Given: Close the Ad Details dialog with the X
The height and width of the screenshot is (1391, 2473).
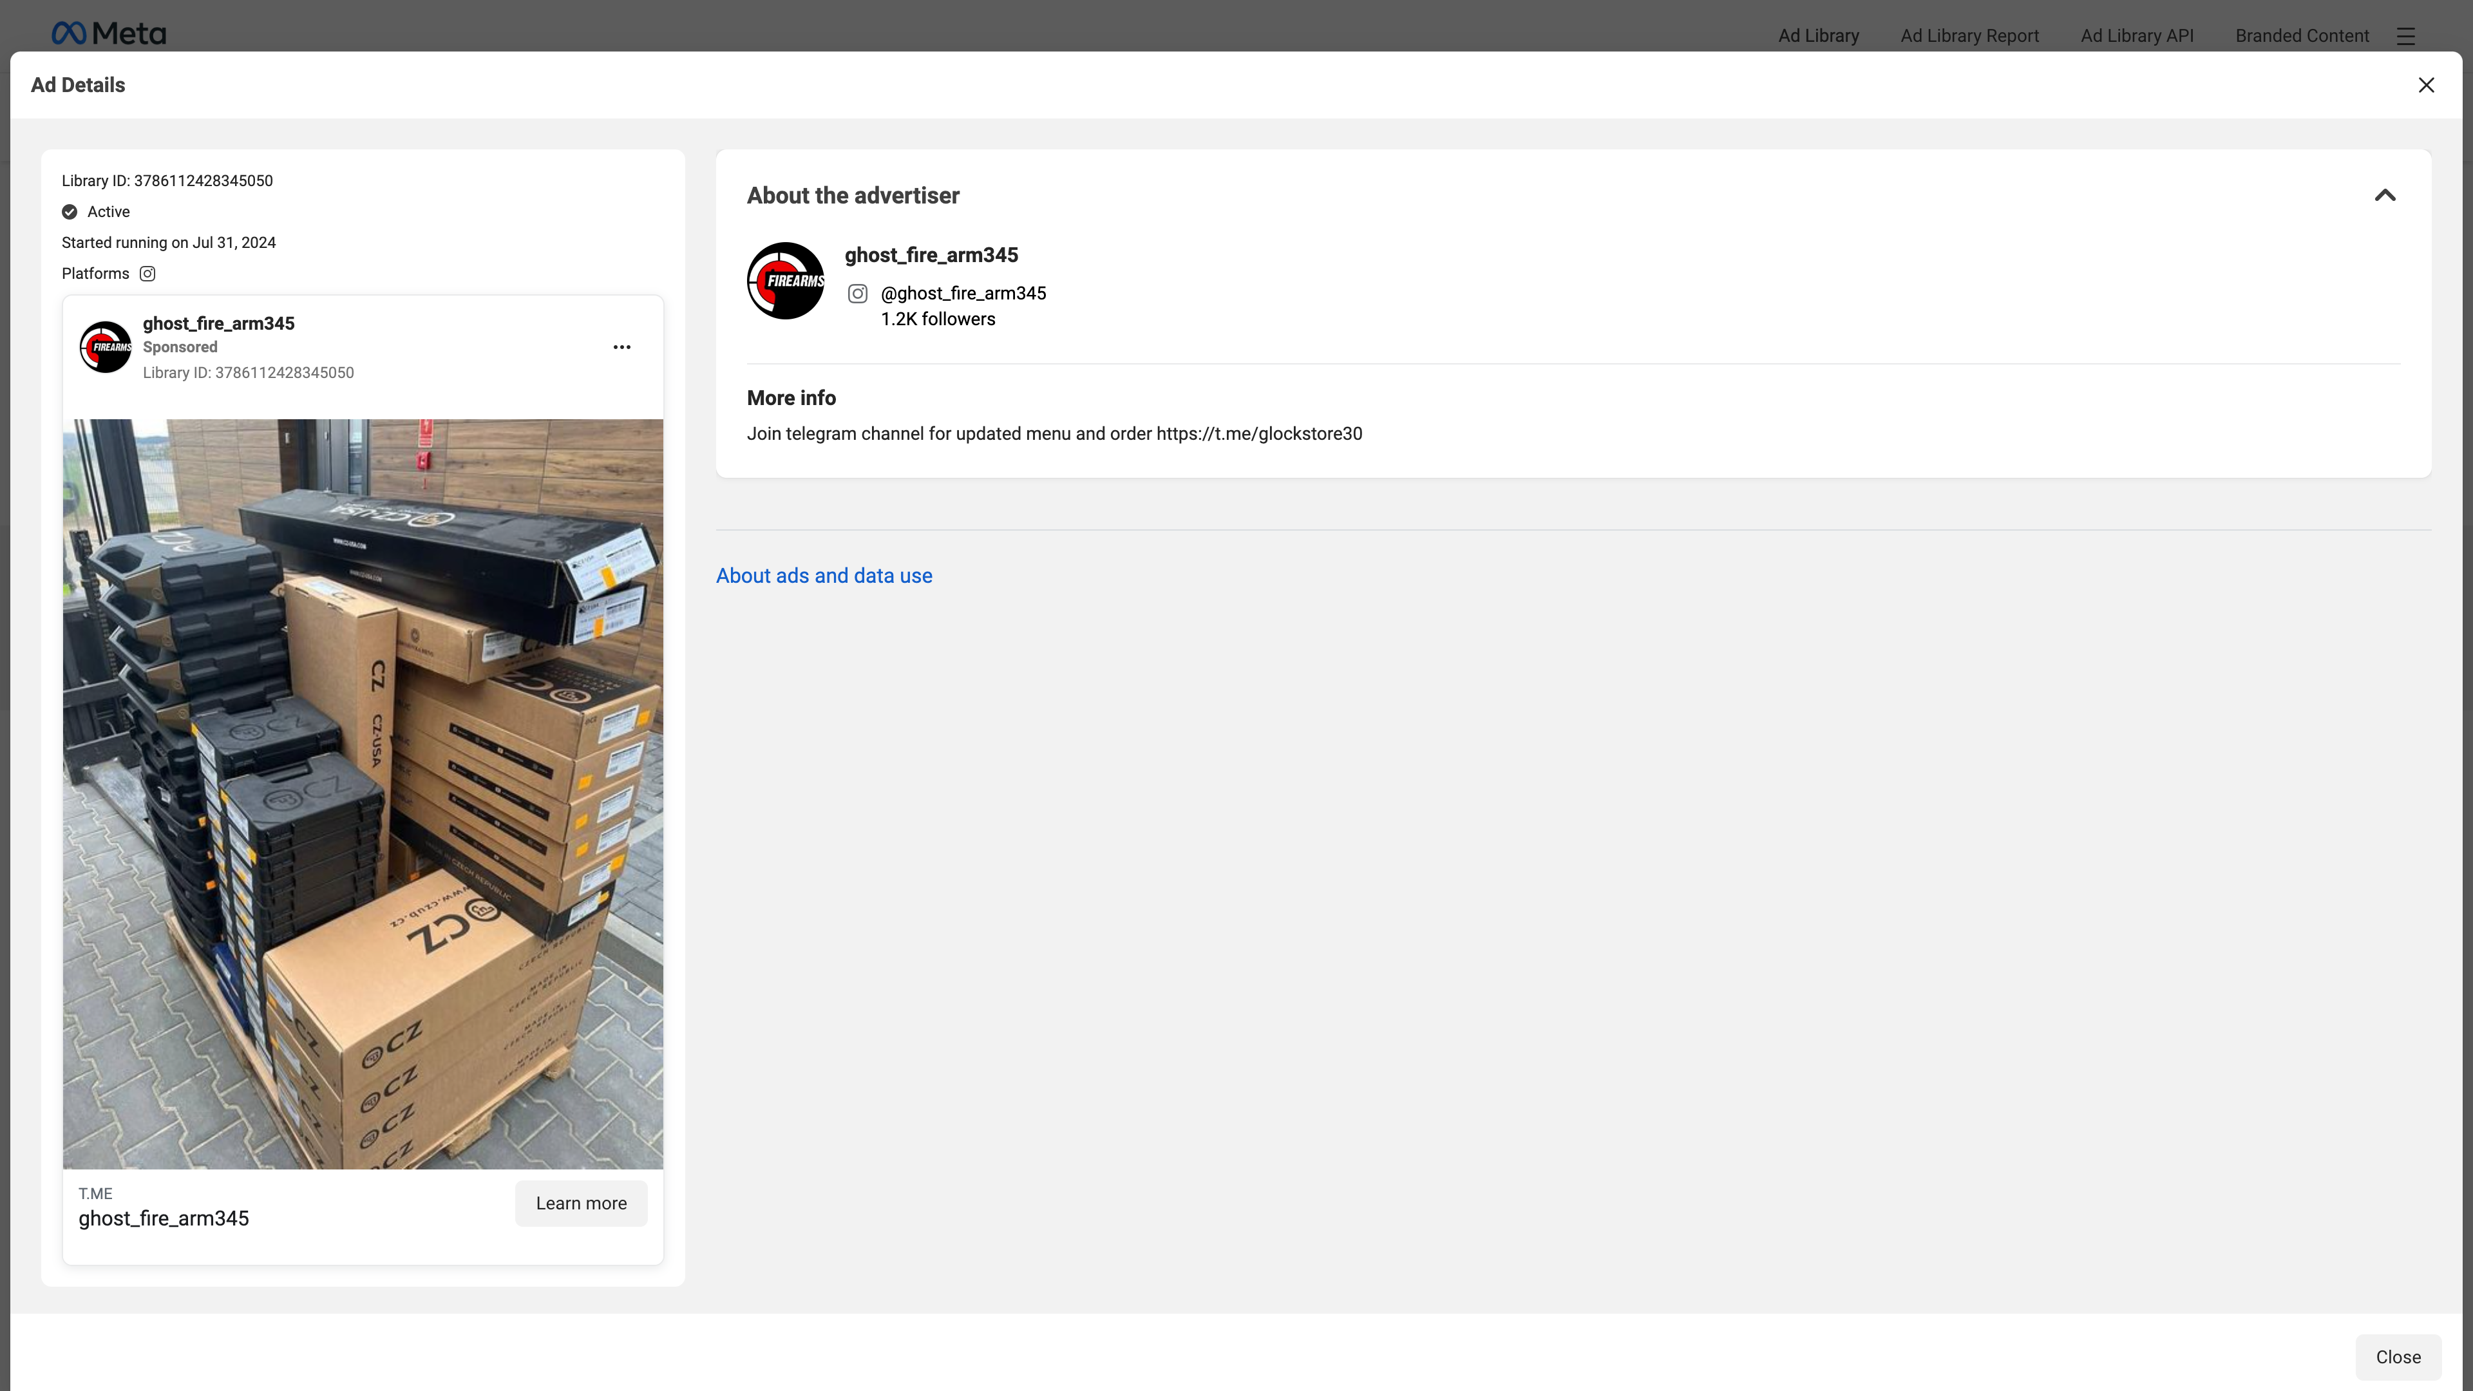Looking at the screenshot, I should point(2426,84).
